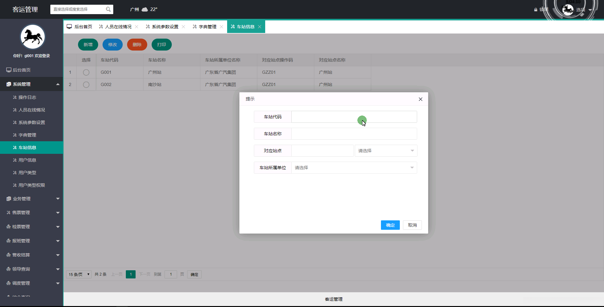Click the 系统管理 menu icon in sidebar
This screenshot has width=604, height=307.
tap(9, 84)
